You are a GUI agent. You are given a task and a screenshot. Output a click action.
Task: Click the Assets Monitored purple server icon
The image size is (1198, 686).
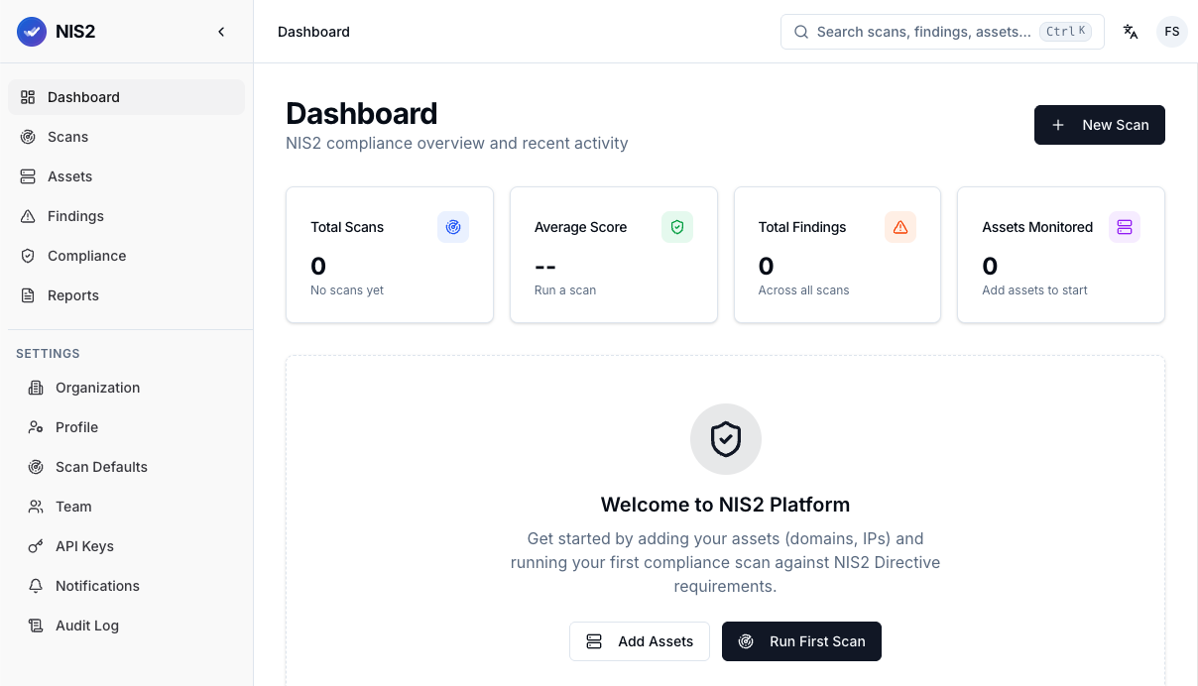click(1125, 227)
